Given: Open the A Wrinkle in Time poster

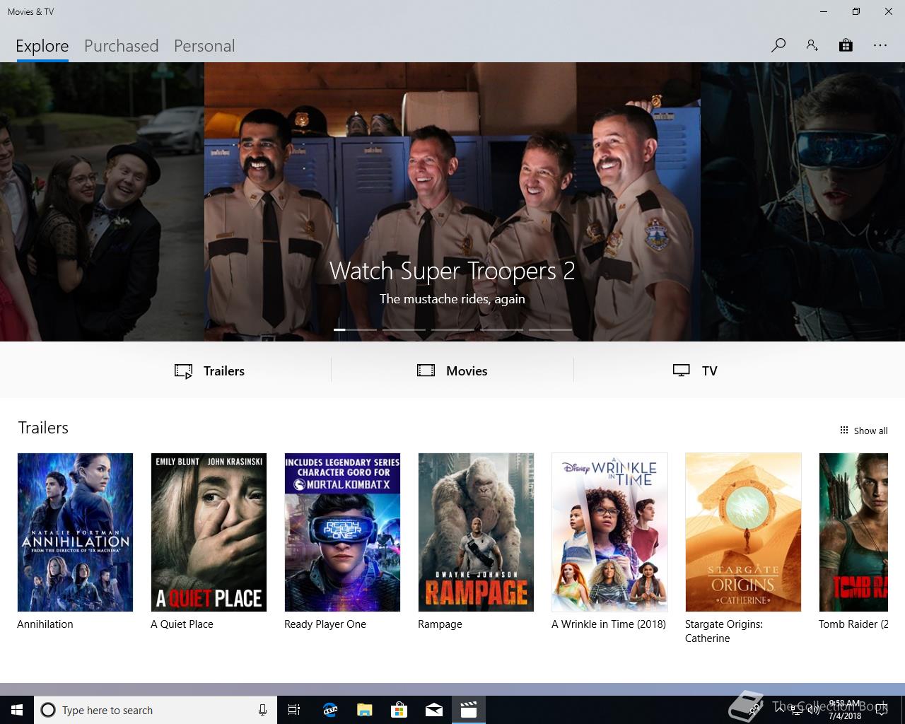Looking at the screenshot, I should pos(609,532).
